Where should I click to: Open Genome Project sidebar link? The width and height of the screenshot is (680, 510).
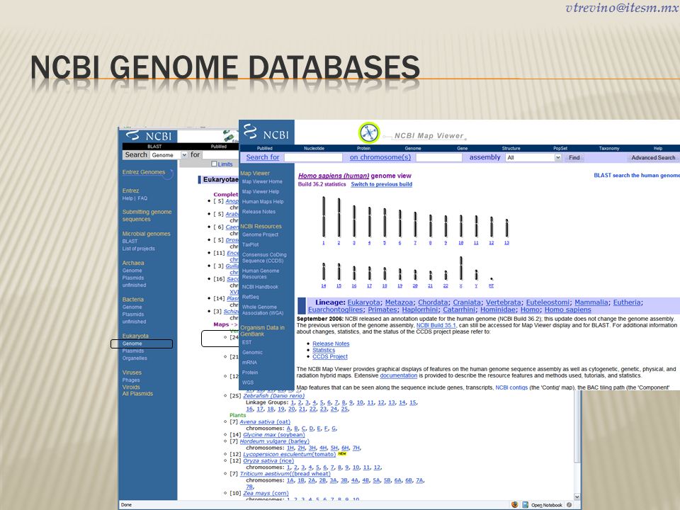(x=260, y=234)
